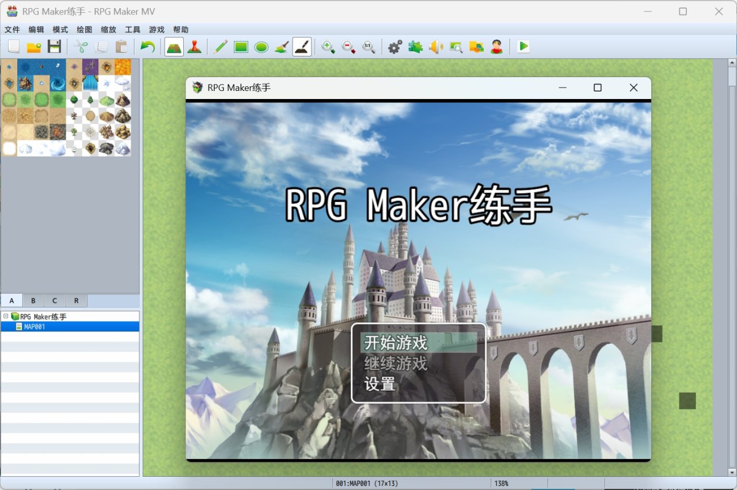Select the Pencil drawing tool

(x=221, y=47)
